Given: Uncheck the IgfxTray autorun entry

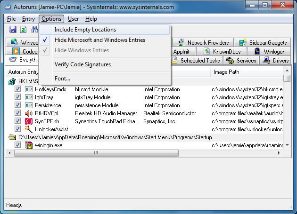Looking at the screenshot, I should (x=17, y=97).
